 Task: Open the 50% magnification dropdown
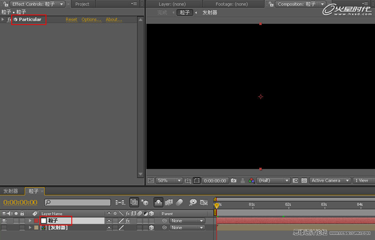pos(169,180)
